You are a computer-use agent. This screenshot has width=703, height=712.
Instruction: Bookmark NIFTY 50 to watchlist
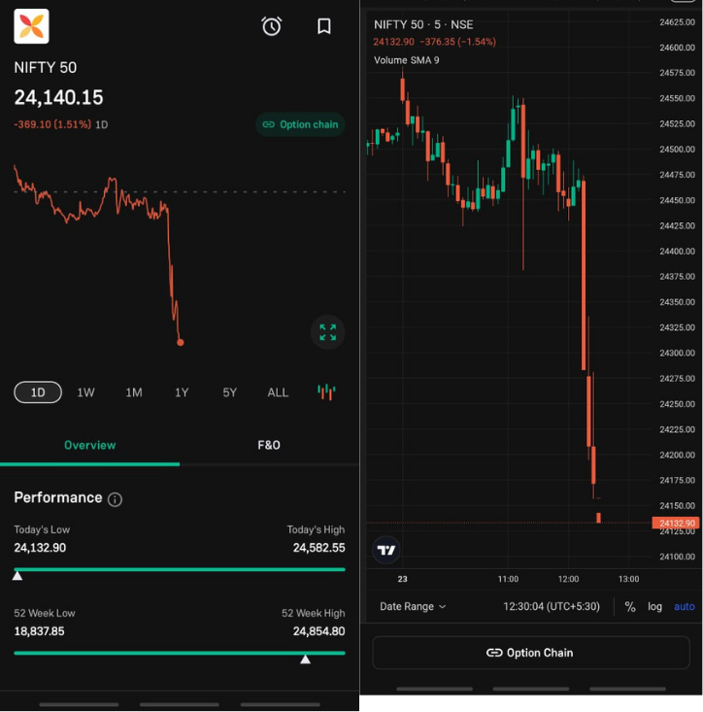tap(323, 26)
